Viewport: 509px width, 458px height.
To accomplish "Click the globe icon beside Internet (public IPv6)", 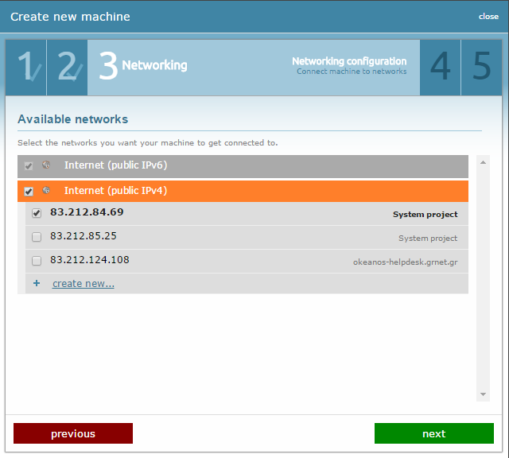I will pyautogui.click(x=46, y=165).
